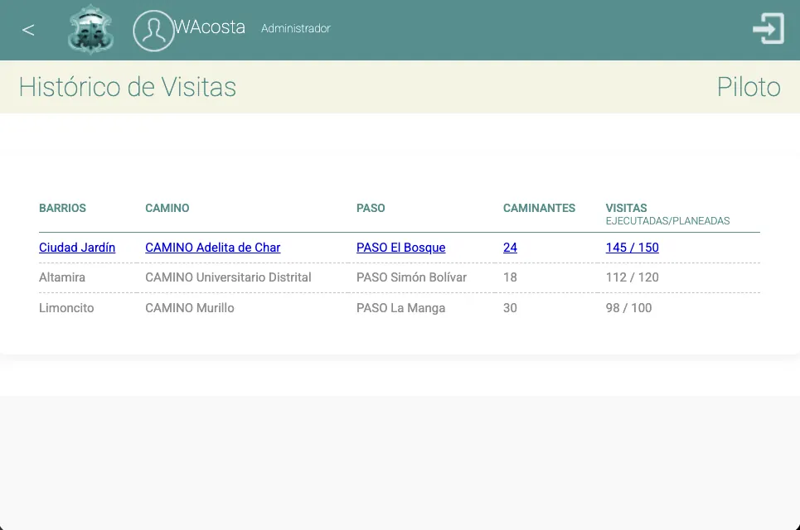This screenshot has height=530, width=800.
Task: Select CAMINO Universitario Distrital cell
Action: 228,277
